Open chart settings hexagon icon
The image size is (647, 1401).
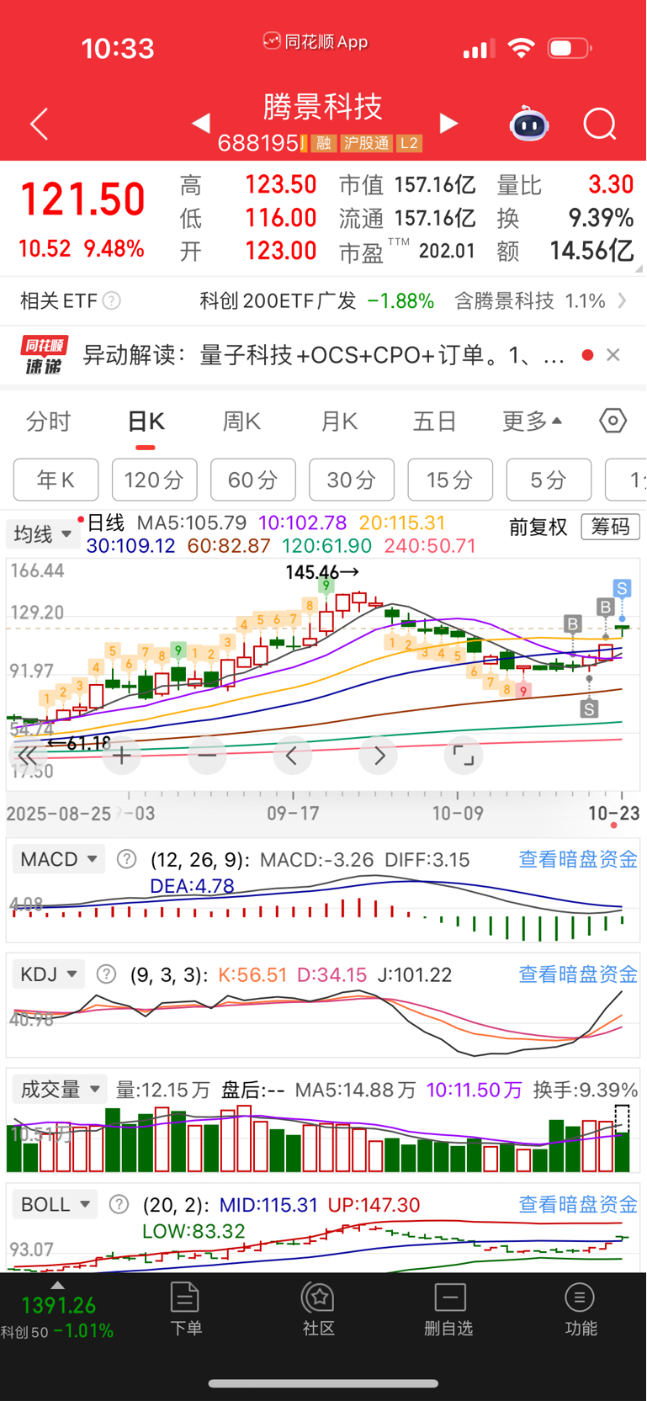(x=613, y=421)
